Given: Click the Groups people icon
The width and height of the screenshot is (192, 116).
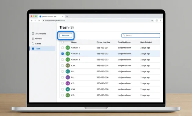Looking at the screenshot, I should (x=33, y=39).
